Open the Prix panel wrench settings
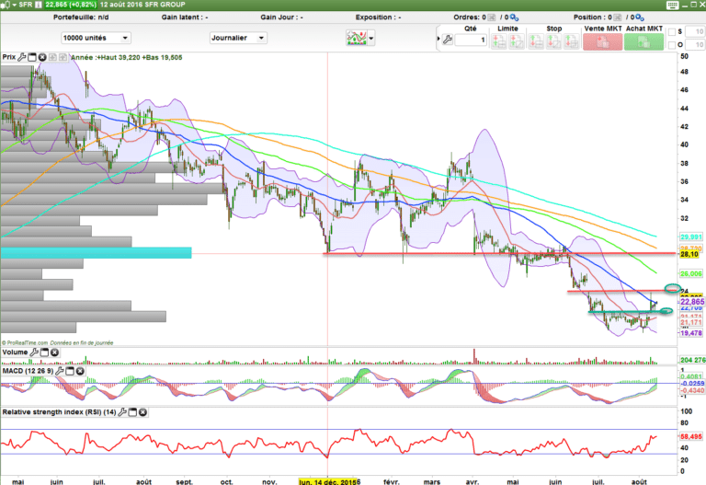Viewport: 706px width, 485px height. 22,57
